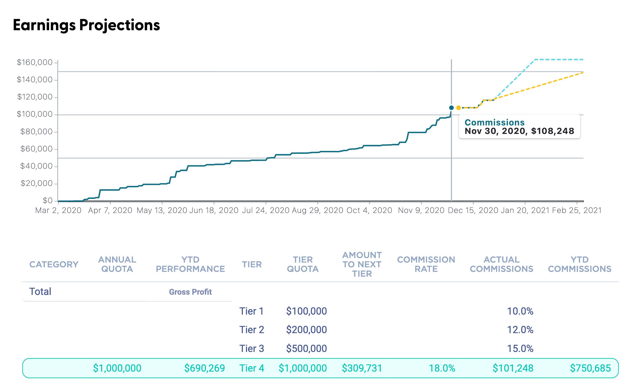
Task: Sort by Annual Quota column header
Action: click(x=117, y=264)
